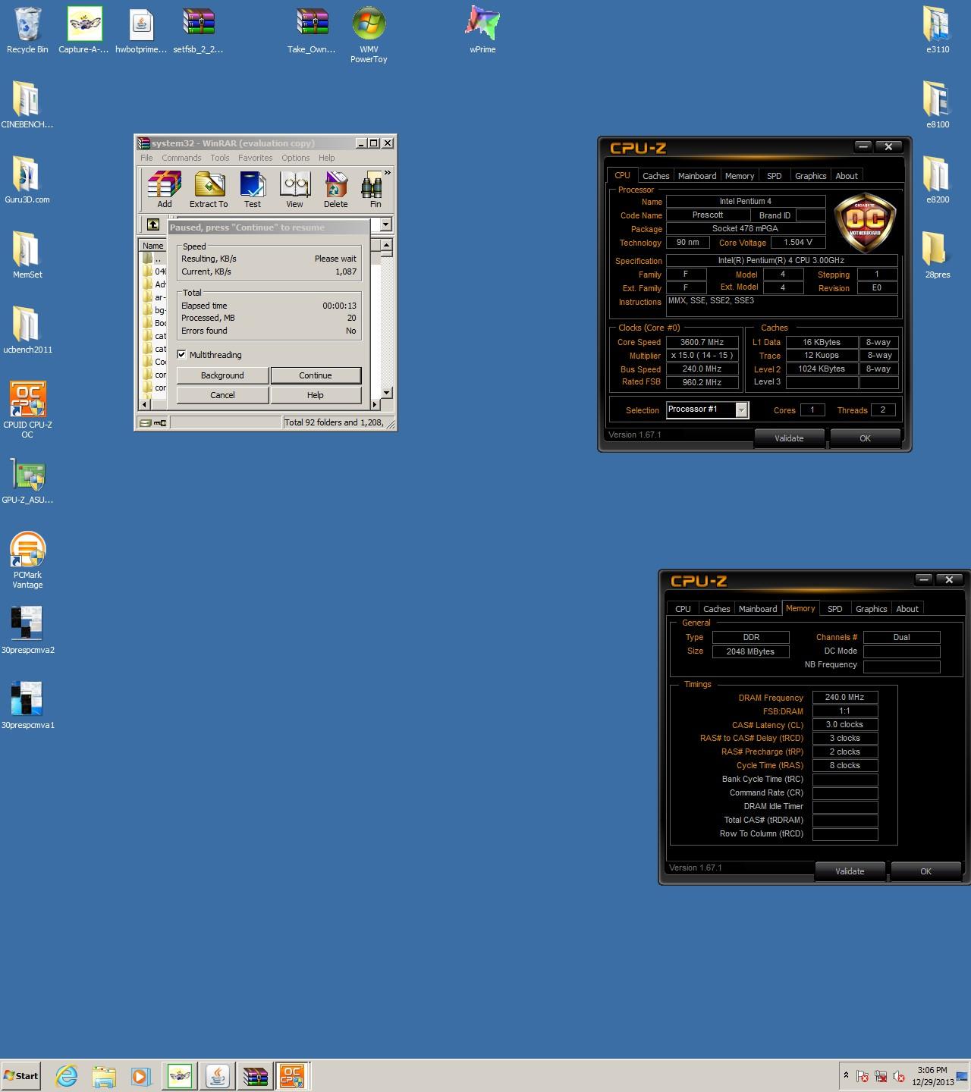971x1092 pixels.
Task: Select the e8200 folder icon
Action: click(x=938, y=180)
